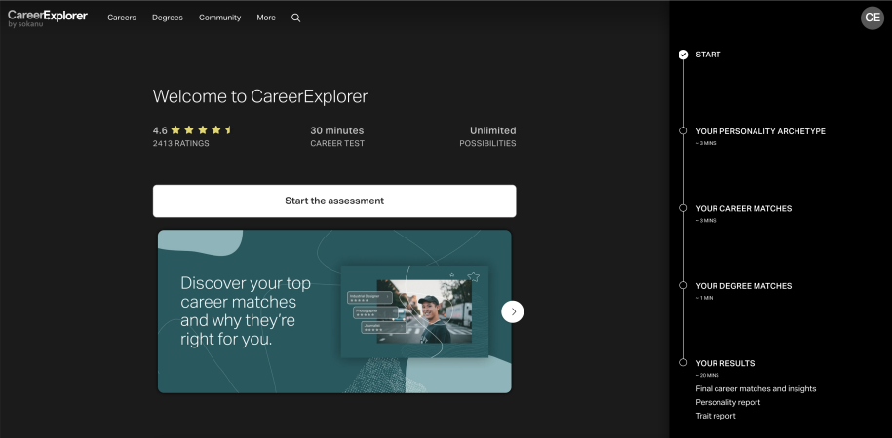Click Trait report in results list
Screen dimensions: 892x438
[716, 416]
